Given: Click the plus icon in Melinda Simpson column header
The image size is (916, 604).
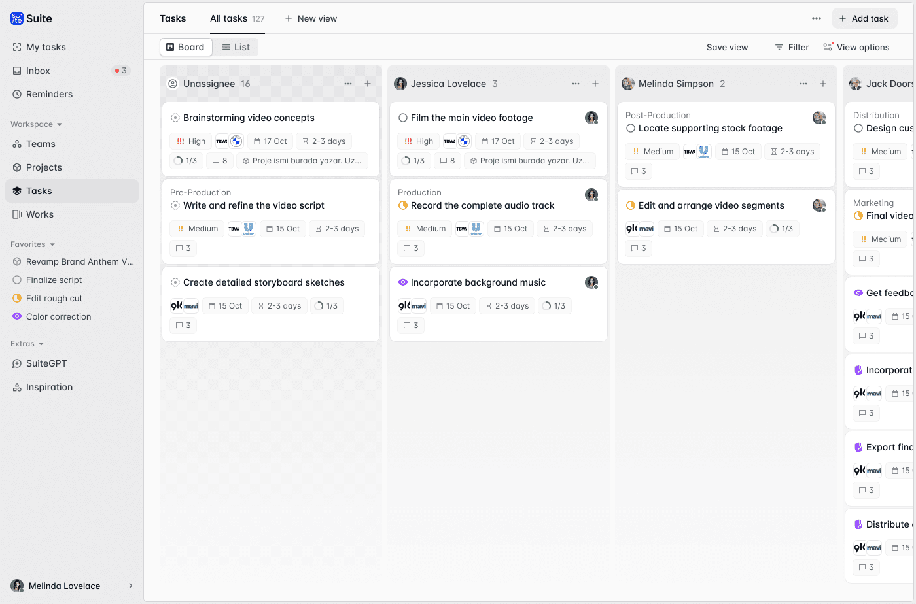Looking at the screenshot, I should point(823,84).
